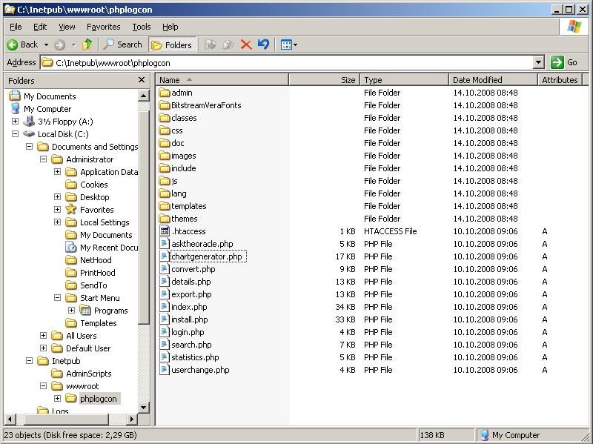Click folder tree horizontal scroll-right arrow
Screen dimensions: 593x444
click(x=132, y=419)
